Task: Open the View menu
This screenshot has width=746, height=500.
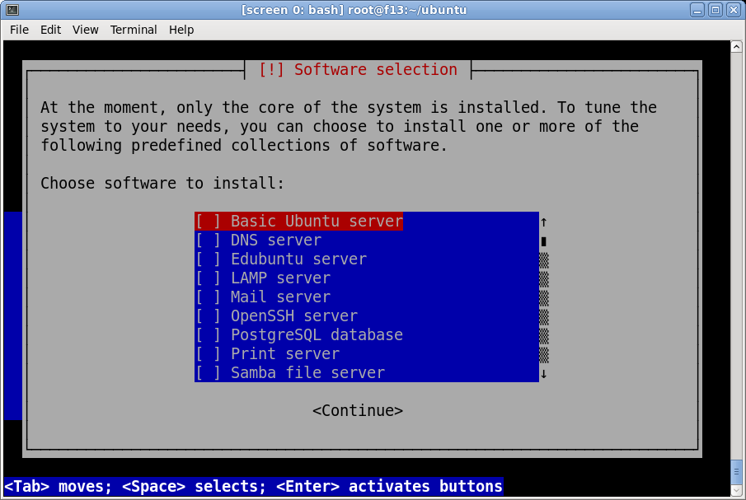Action: click(x=85, y=30)
